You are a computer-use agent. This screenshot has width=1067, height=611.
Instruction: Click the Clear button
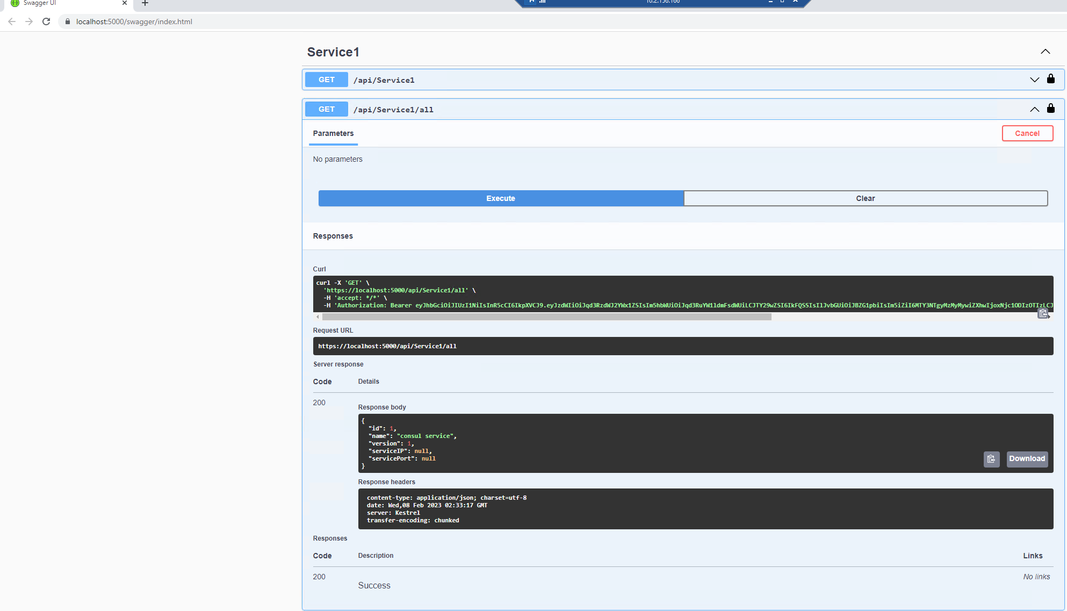[x=865, y=198]
